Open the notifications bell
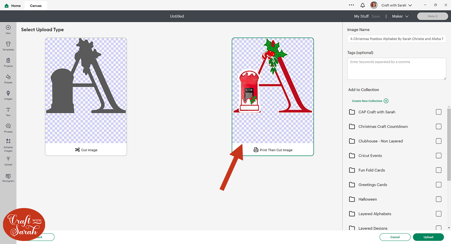 pos(363,5)
